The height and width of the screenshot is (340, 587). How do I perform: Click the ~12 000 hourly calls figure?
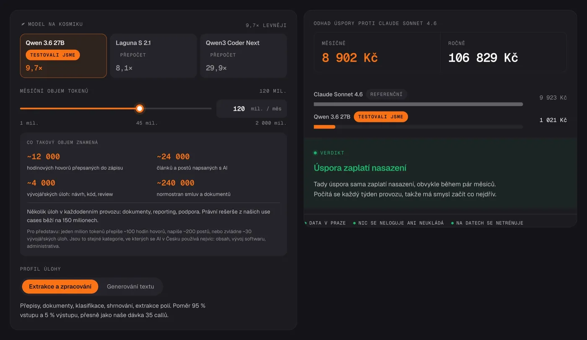coord(44,157)
